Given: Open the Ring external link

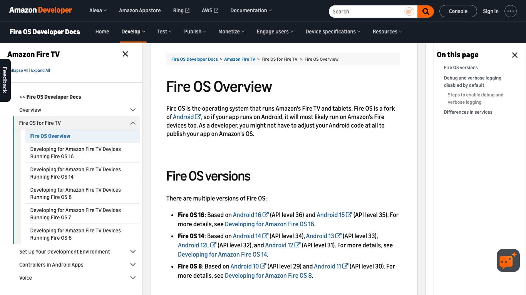Looking at the screenshot, I should point(181,11).
